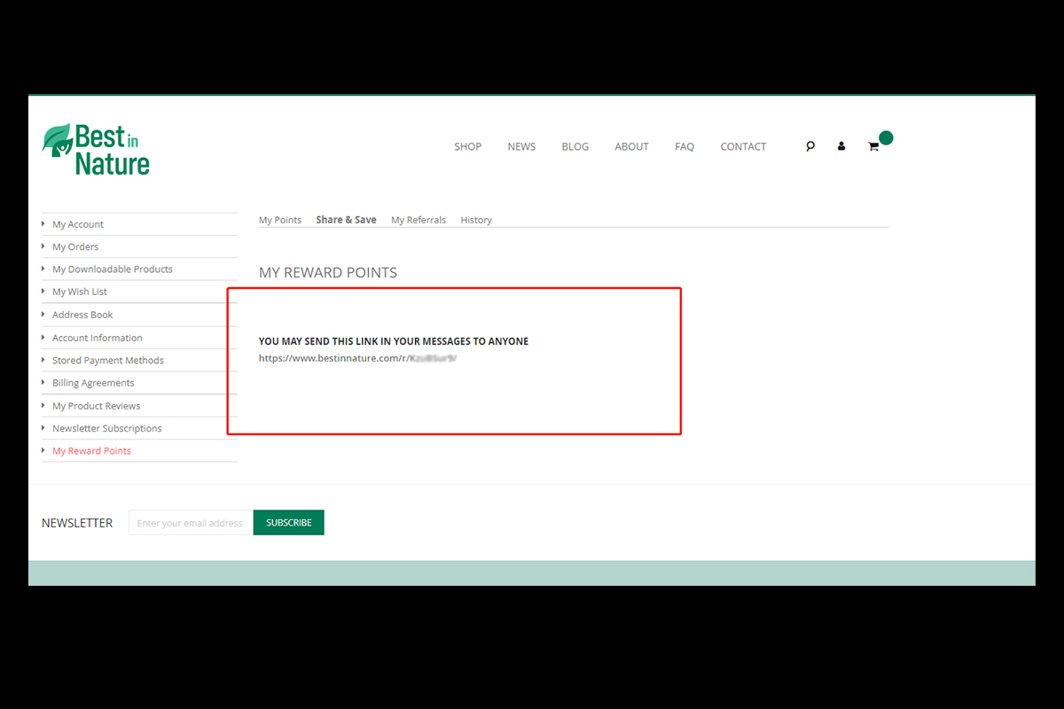The width and height of the screenshot is (1064, 709).
Task: Open the search magnifier icon
Action: point(810,146)
